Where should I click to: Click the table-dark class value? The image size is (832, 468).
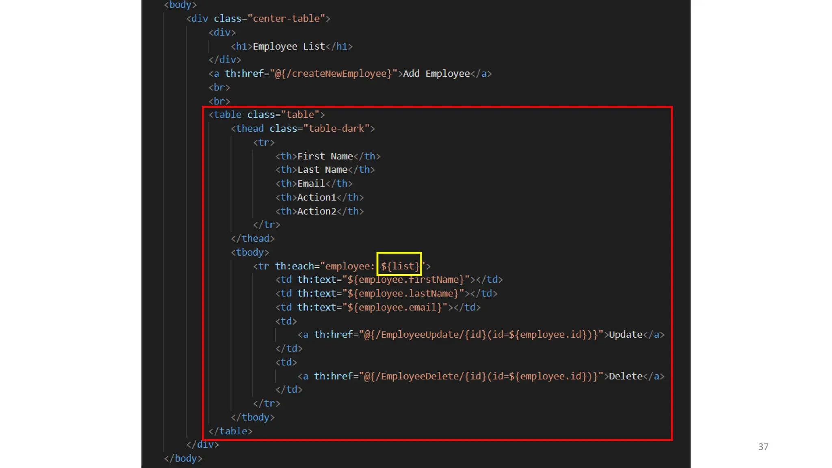pyautogui.click(x=336, y=128)
